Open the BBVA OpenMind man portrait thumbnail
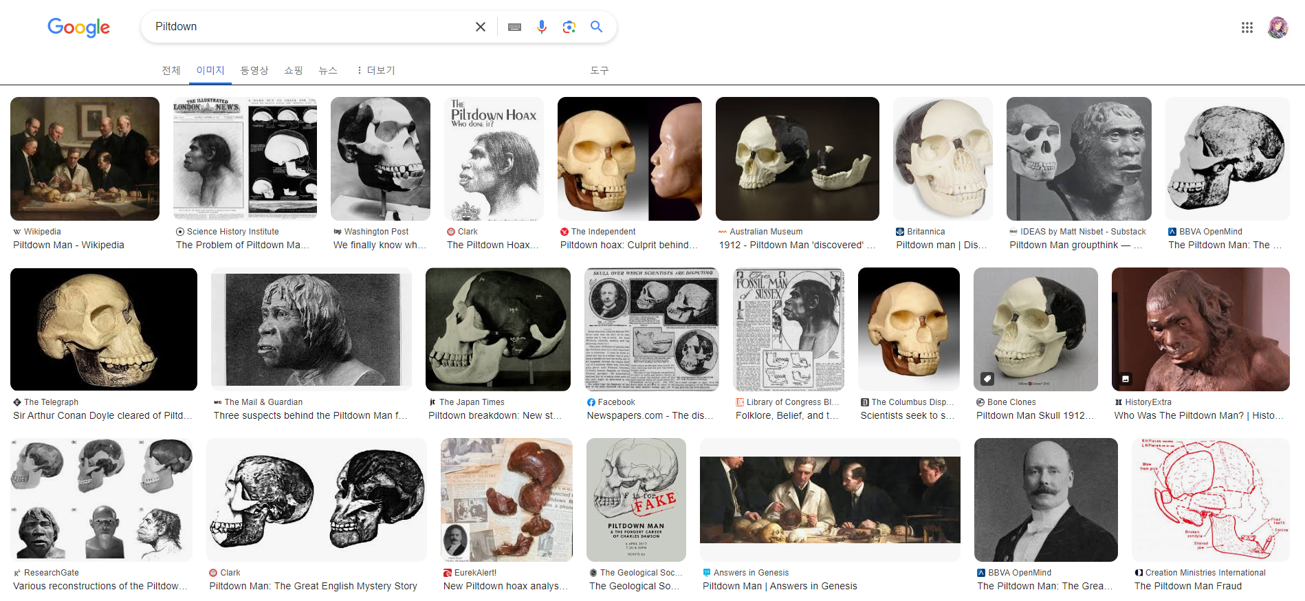1305x601 pixels. tap(1046, 500)
